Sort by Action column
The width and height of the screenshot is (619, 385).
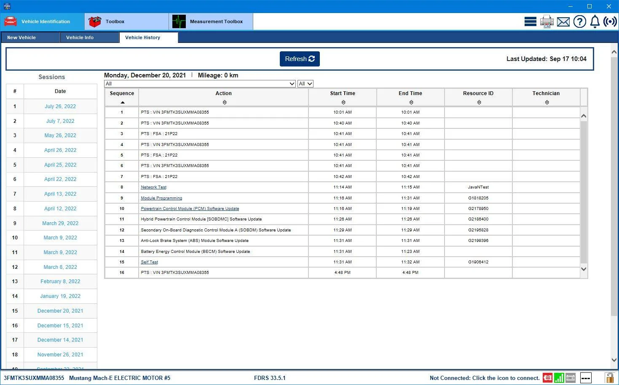tap(224, 102)
